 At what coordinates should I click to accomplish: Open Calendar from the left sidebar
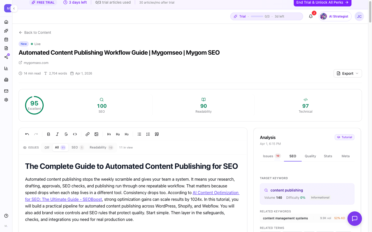tap(6, 39)
